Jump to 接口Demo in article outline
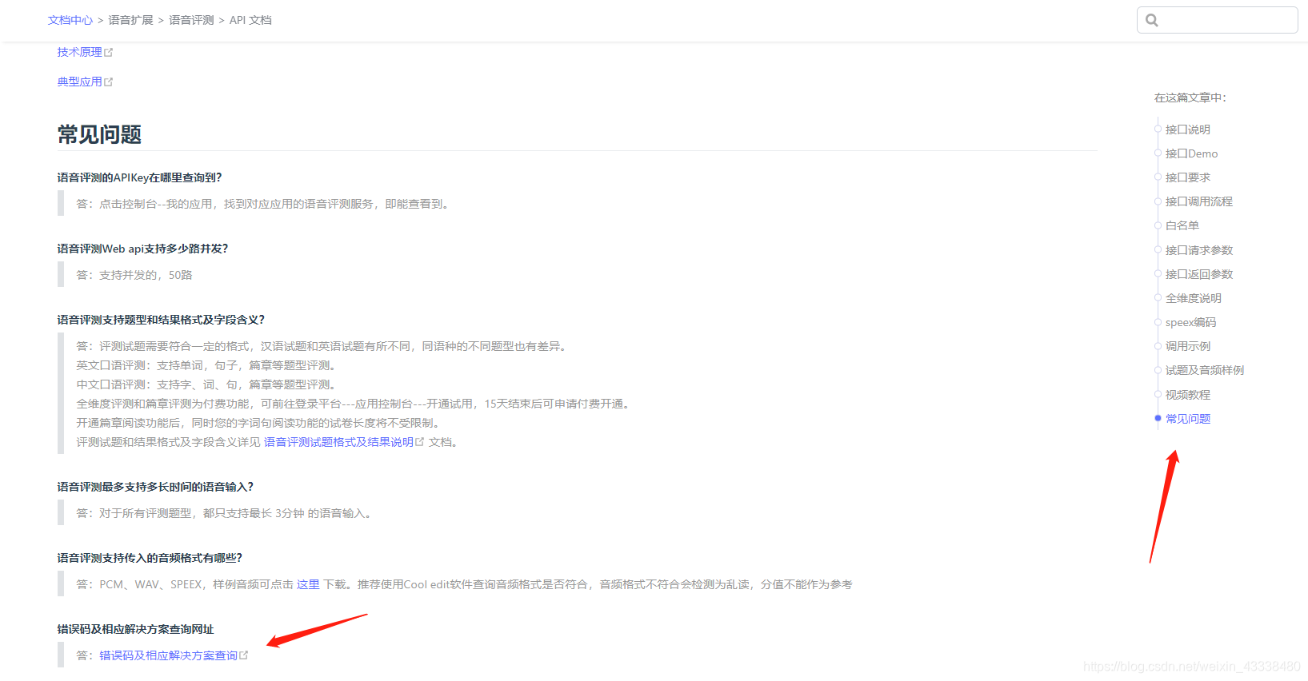 point(1191,153)
